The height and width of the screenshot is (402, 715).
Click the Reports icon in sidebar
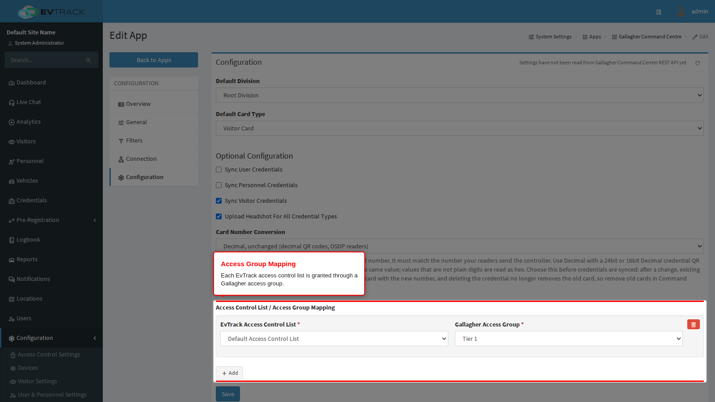[12, 260]
